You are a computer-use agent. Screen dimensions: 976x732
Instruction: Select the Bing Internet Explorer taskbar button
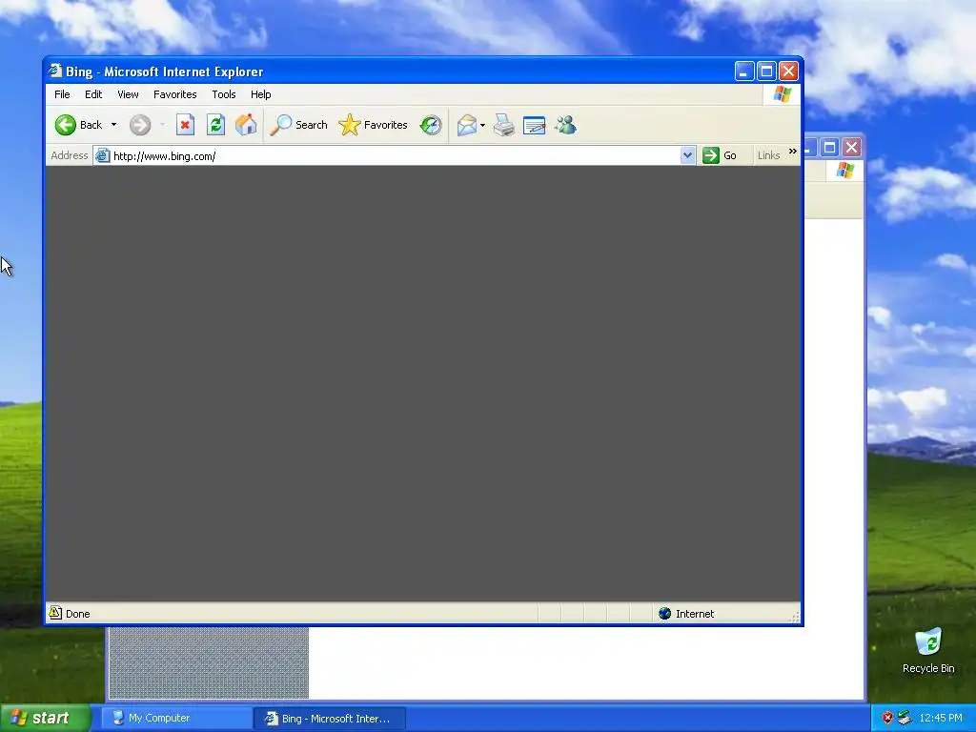click(330, 719)
